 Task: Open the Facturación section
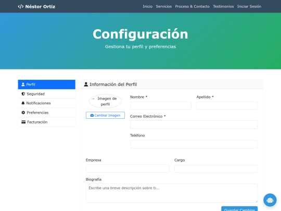pyautogui.click(x=47, y=122)
